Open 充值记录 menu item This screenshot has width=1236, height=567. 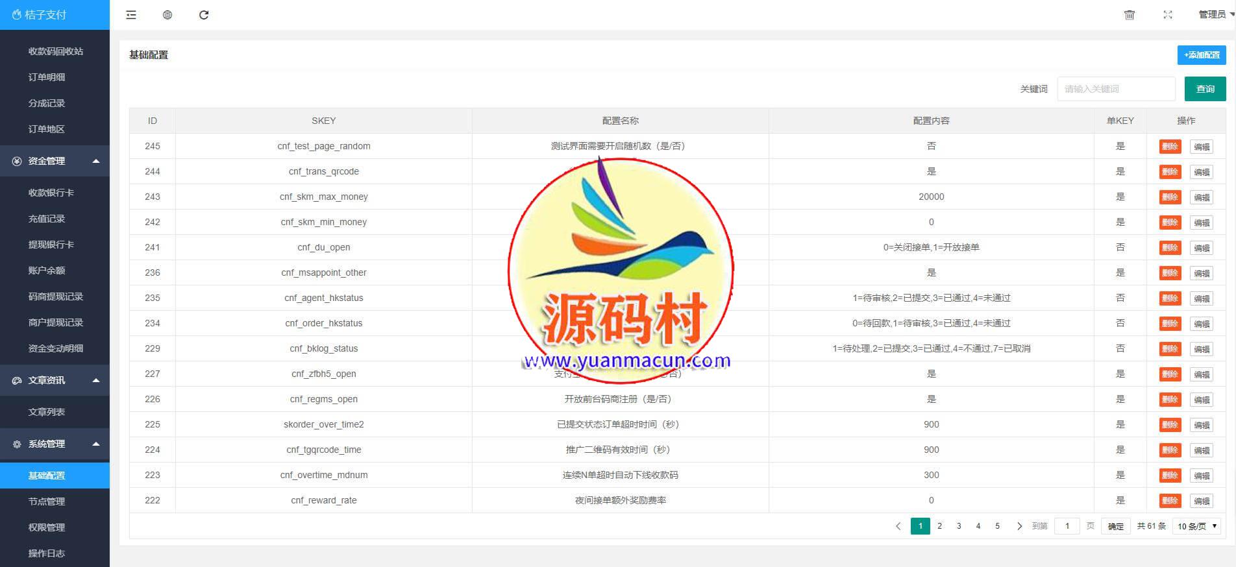click(46, 219)
